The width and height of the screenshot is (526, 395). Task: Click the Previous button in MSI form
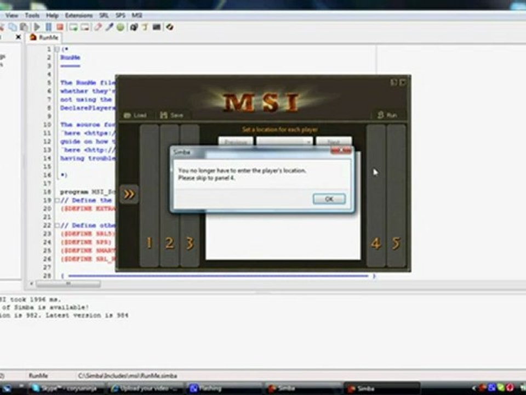236,142
